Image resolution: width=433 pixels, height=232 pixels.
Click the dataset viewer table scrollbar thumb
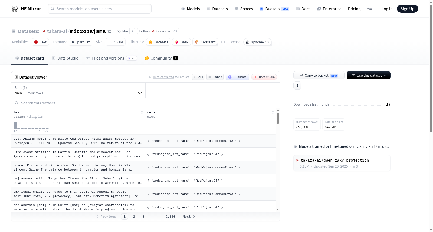pyautogui.click(x=278, y=118)
